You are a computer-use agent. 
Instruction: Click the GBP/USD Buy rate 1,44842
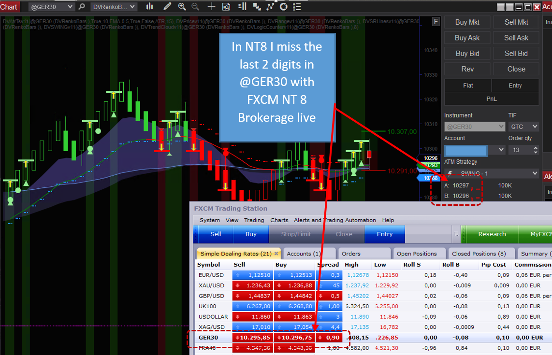coord(294,296)
